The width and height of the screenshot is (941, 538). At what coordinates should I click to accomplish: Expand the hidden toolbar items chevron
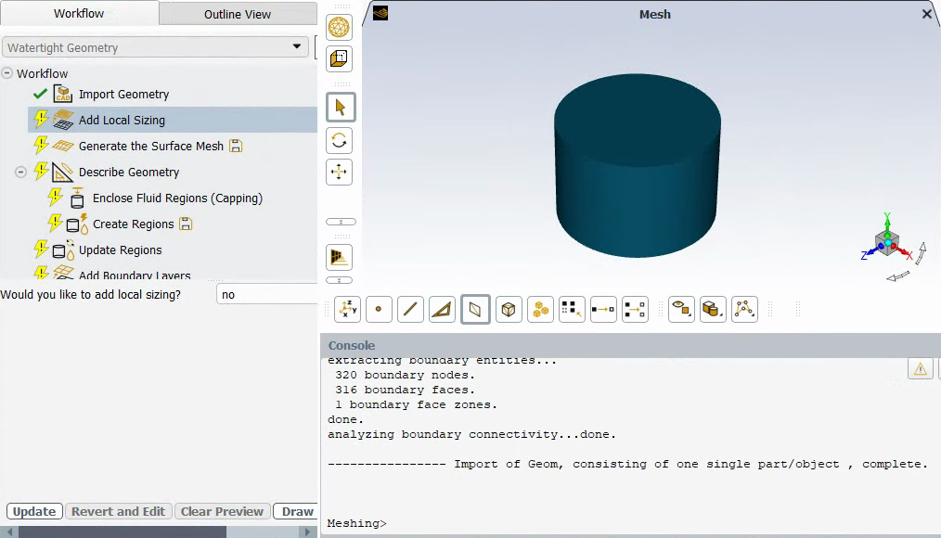click(341, 222)
